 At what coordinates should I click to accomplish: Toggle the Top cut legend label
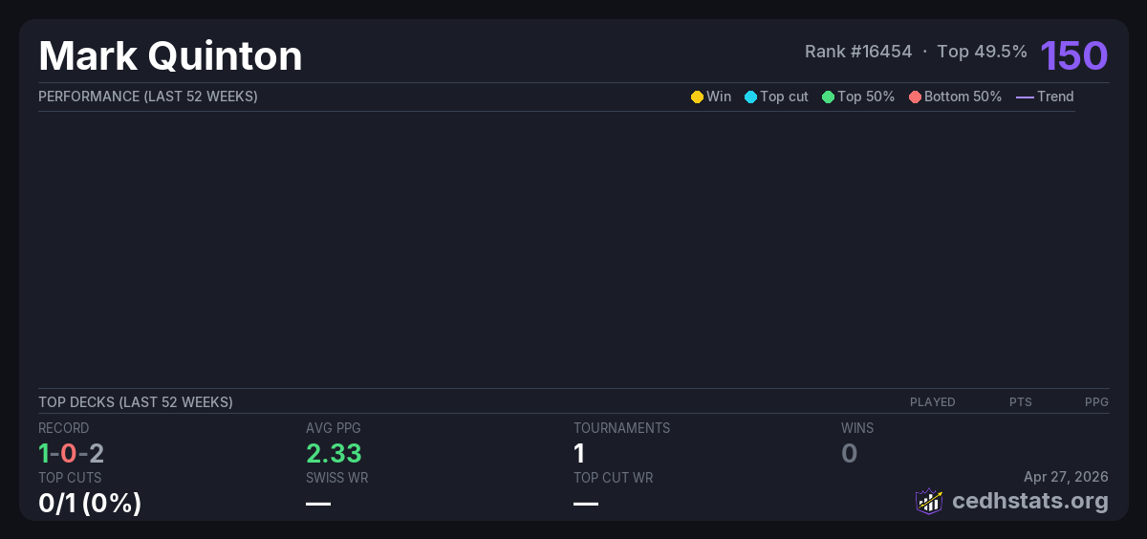[x=784, y=97]
